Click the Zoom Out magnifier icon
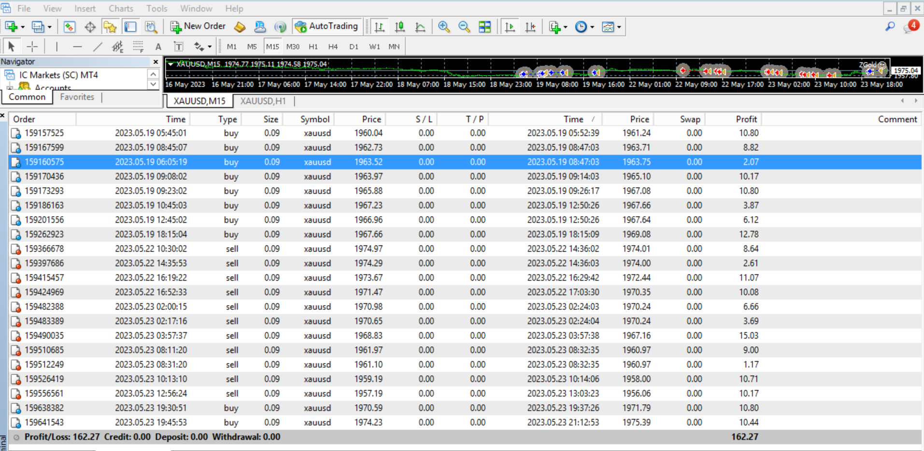This screenshot has height=451, width=924. point(464,27)
